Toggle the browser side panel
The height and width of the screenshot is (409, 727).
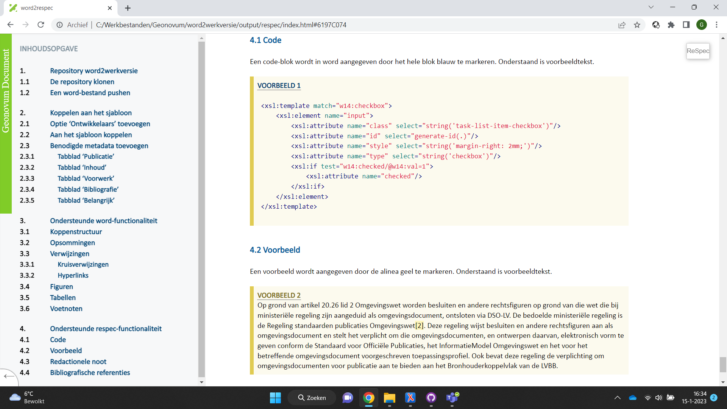tap(686, 25)
